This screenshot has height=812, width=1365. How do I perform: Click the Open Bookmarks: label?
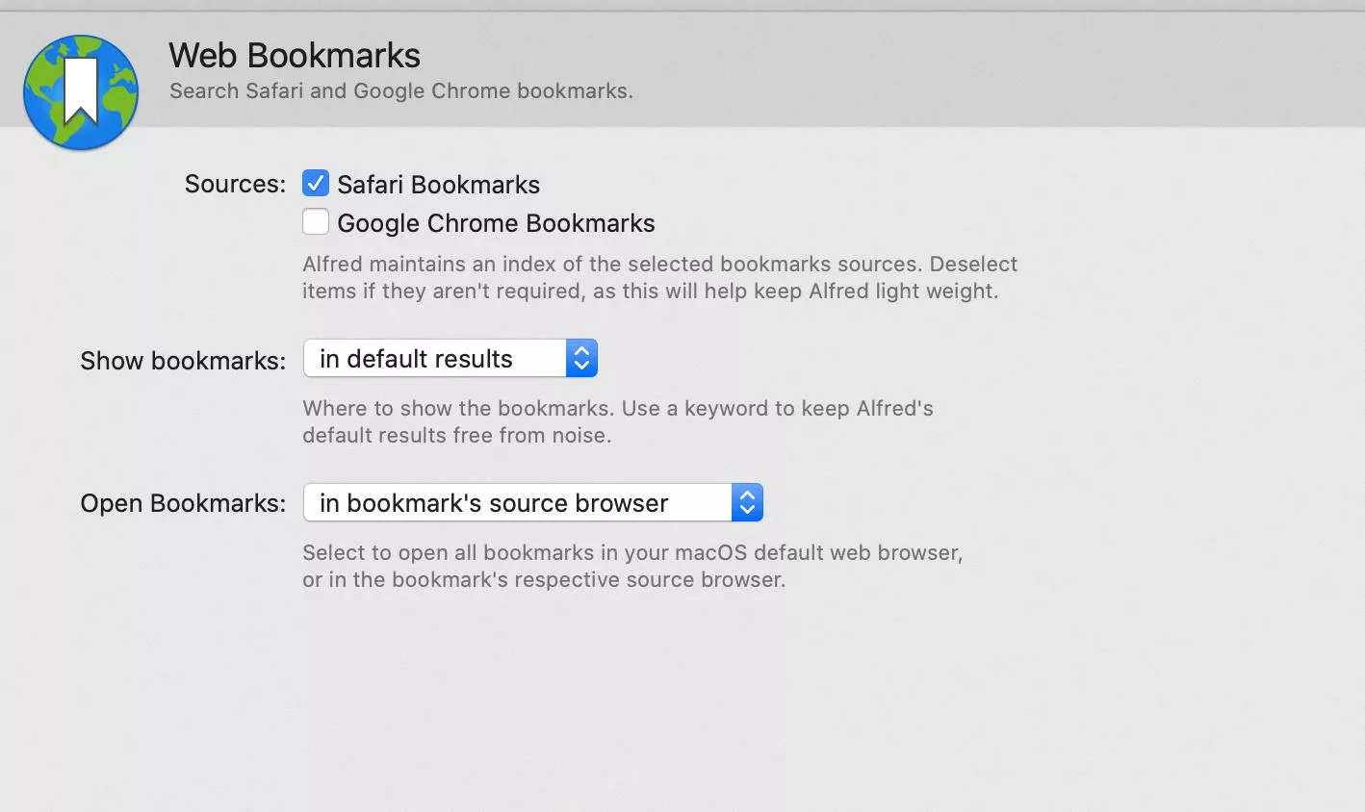182,502
